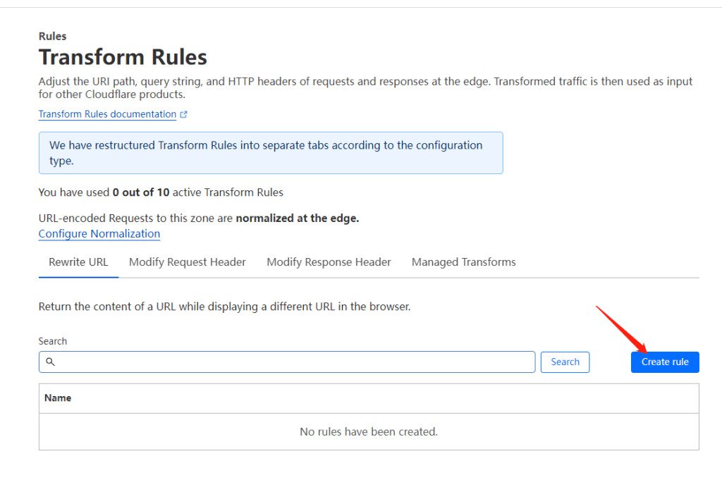The width and height of the screenshot is (722, 480).
Task: Click the blue Create rule button
Action: (665, 362)
